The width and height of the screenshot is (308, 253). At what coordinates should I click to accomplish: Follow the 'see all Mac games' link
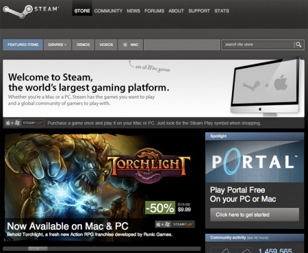point(153,68)
